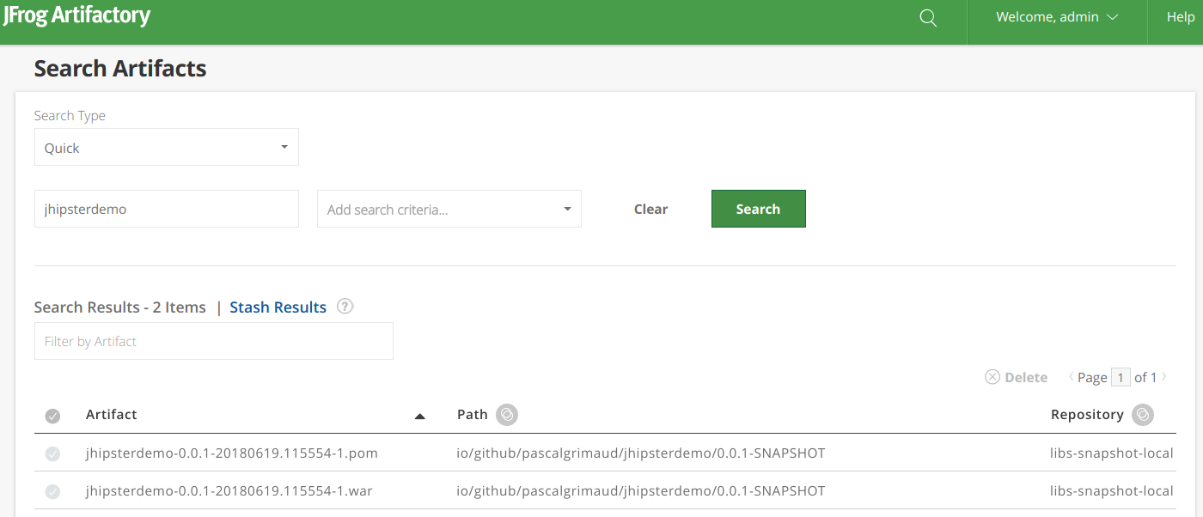Expand the Add search criteria dropdown
Image resolution: width=1203 pixels, height=517 pixels.
[449, 210]
